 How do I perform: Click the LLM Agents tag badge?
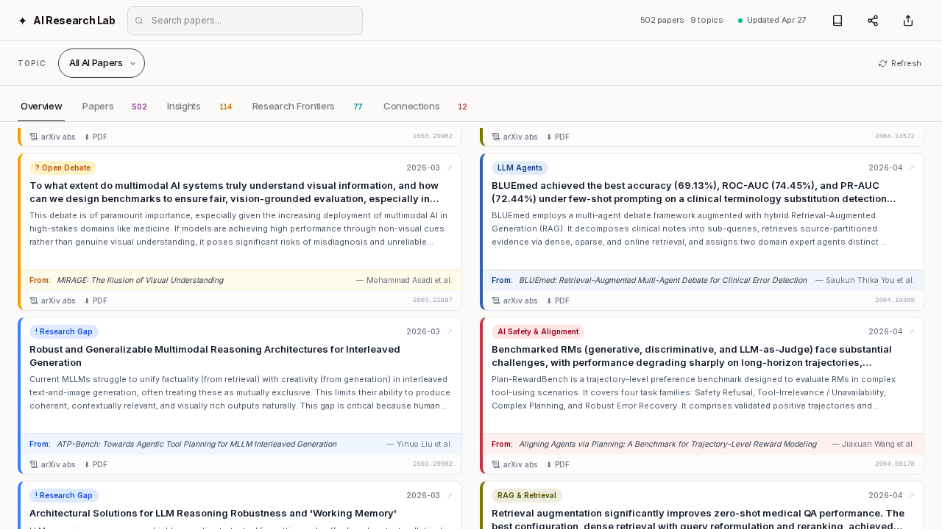(520, 168)
